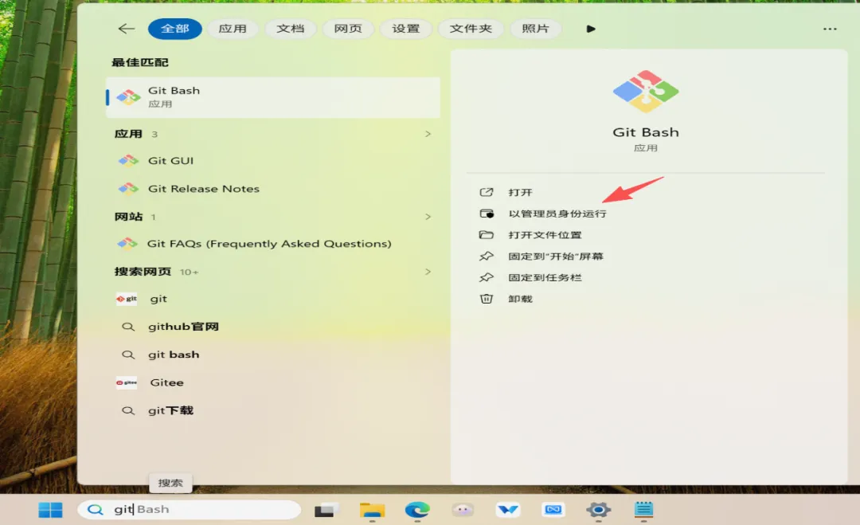Switch to the 应用 filter tab
The image size is (860, 525).
(233, 29)
